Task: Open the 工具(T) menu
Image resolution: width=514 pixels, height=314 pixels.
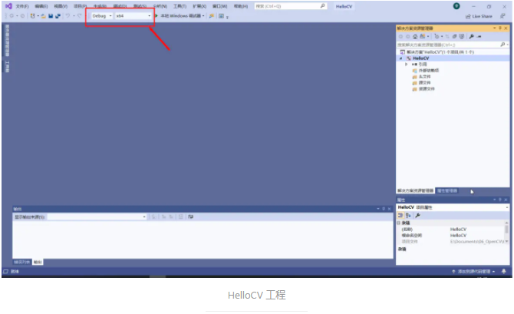Action: (180, 6)
